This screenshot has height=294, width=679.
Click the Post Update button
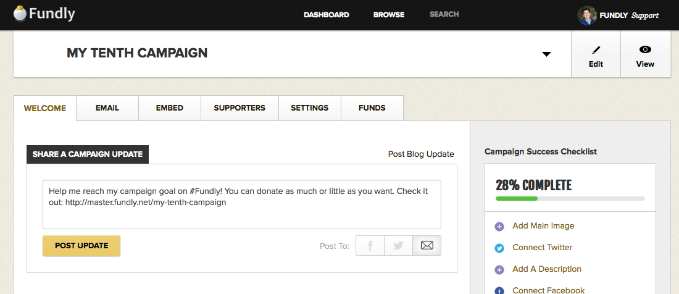click(x=81, y=245)
